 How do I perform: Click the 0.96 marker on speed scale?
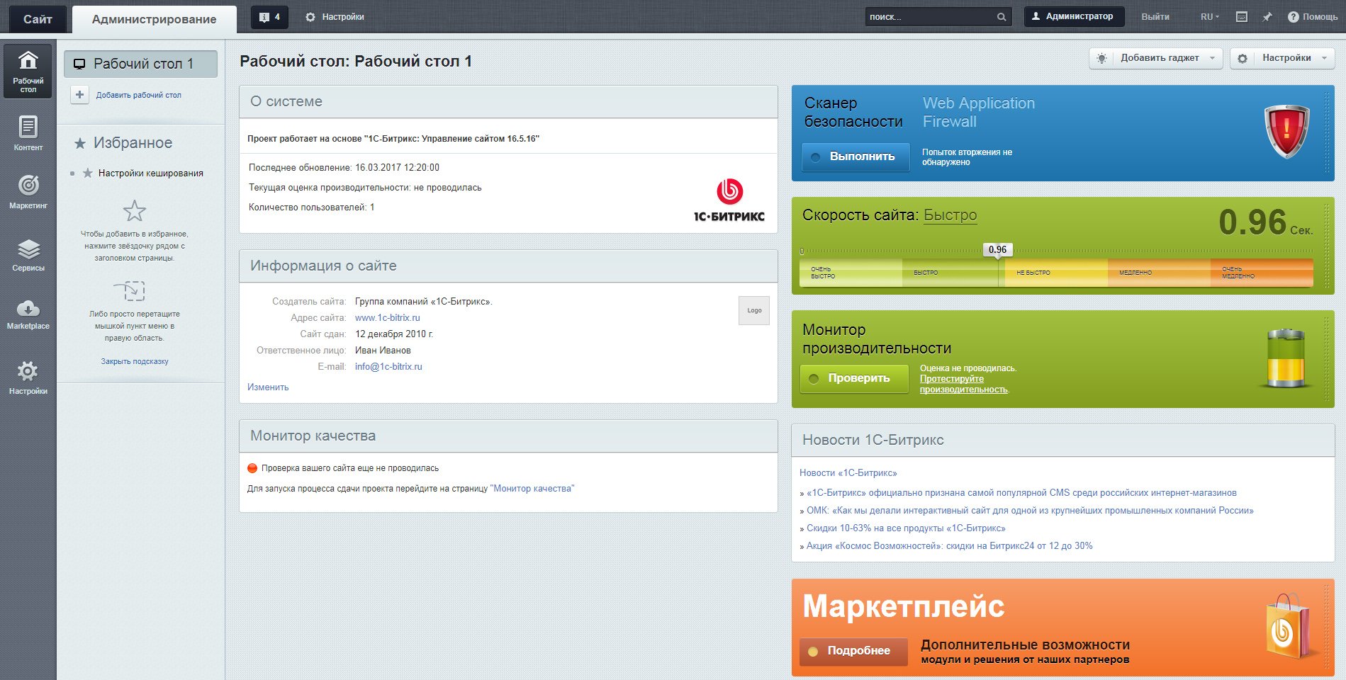(x=997, y=249)
